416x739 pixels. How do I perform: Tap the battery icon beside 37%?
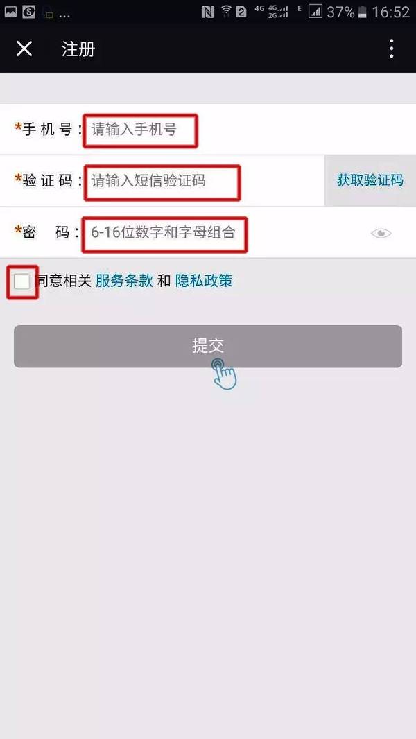tap(362, 12)
